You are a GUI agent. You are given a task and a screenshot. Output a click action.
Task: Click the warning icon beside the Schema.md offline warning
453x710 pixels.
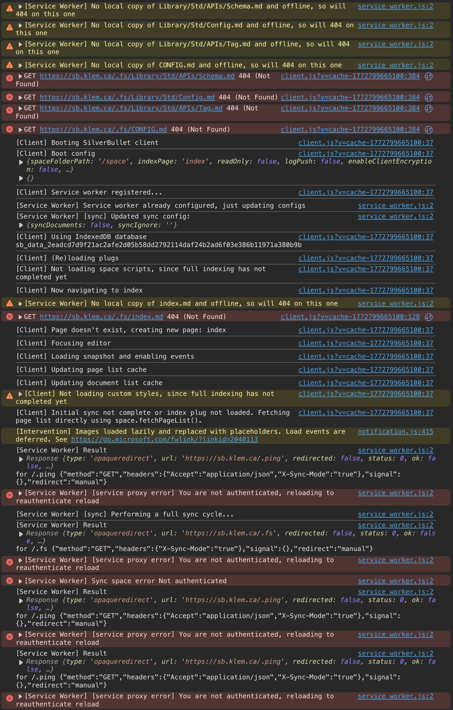(10, 8)
